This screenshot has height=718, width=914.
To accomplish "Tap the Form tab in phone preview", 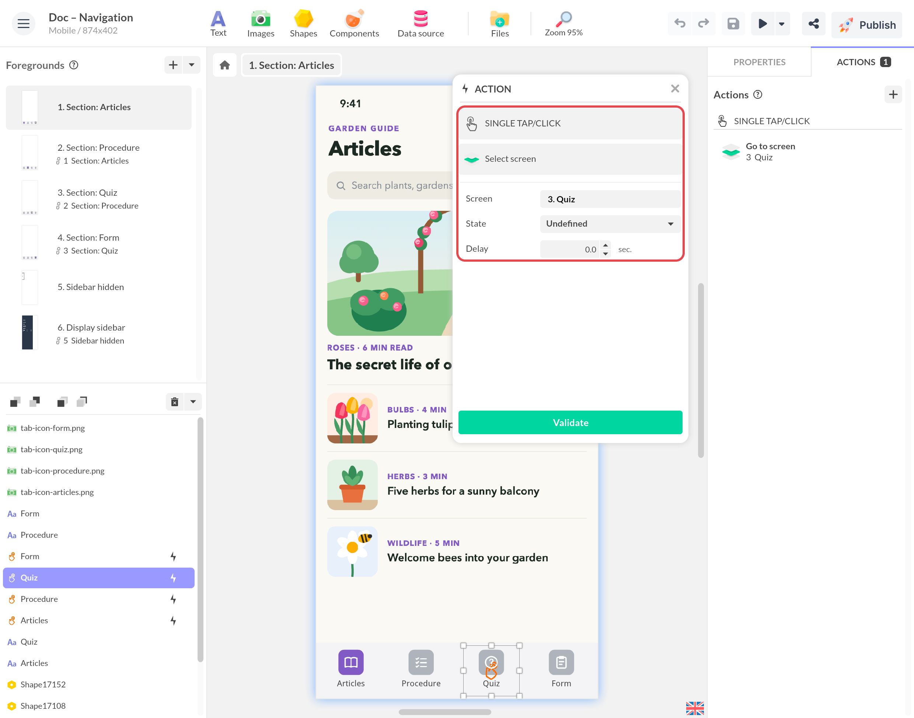I will tap(561, 669).
